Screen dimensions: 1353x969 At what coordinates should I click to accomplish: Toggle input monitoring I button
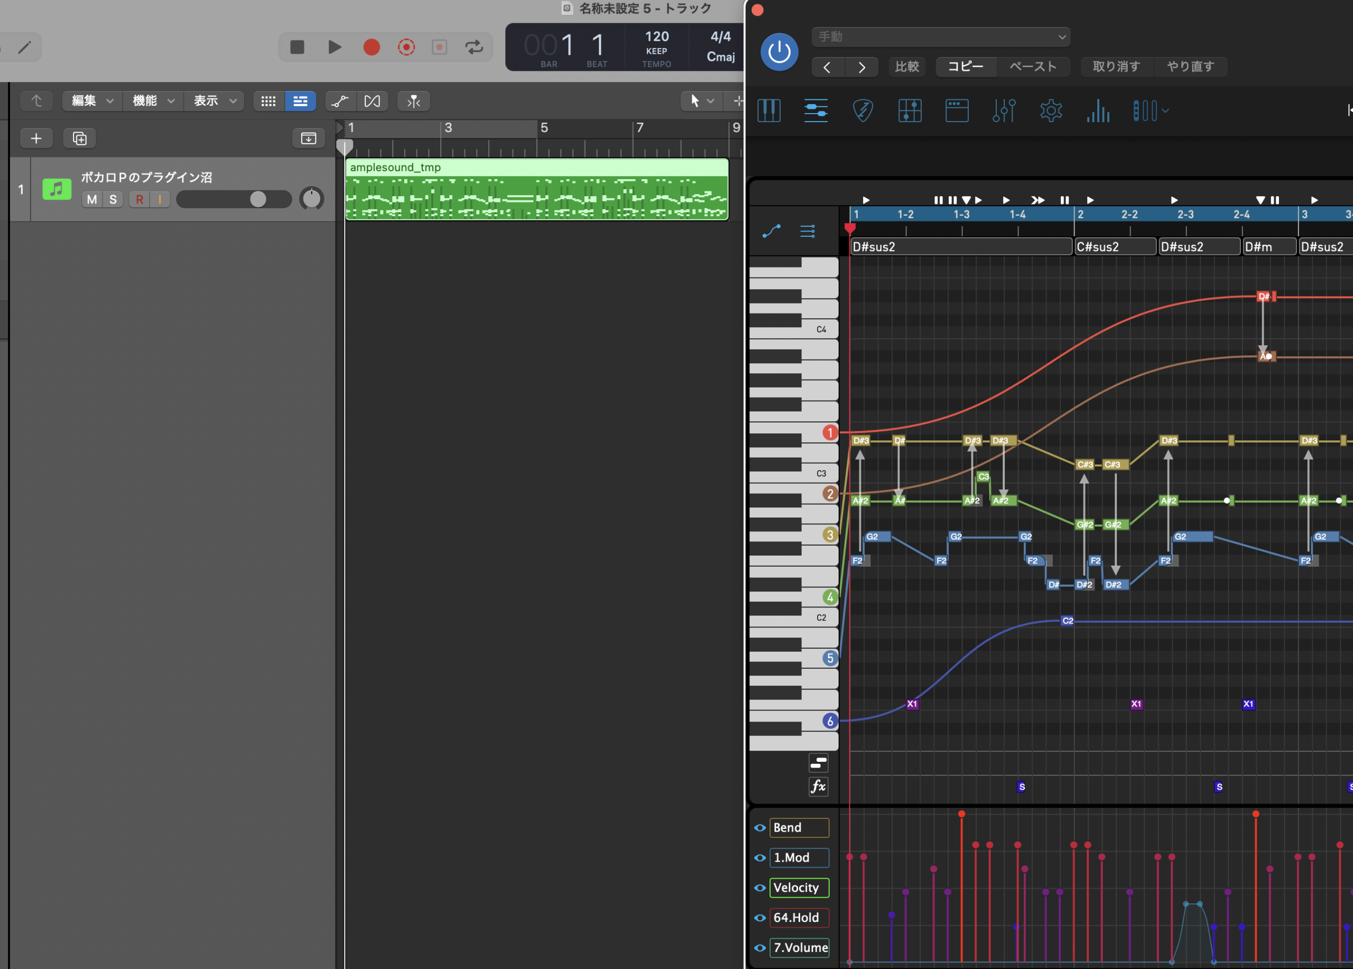coord(160,199)
